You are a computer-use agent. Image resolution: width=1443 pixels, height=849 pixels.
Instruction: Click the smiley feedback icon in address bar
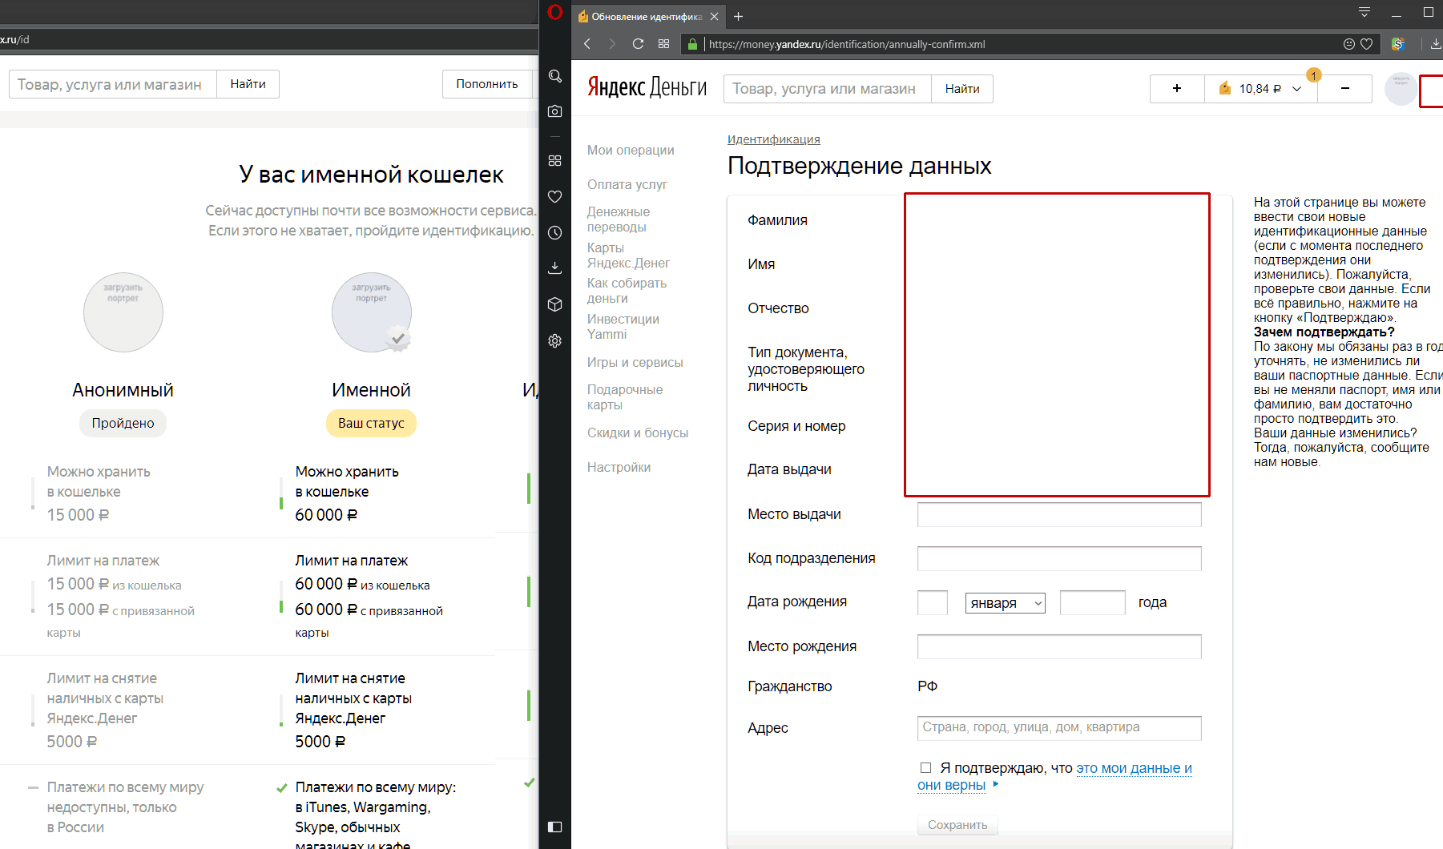(x=1349, y=44)
